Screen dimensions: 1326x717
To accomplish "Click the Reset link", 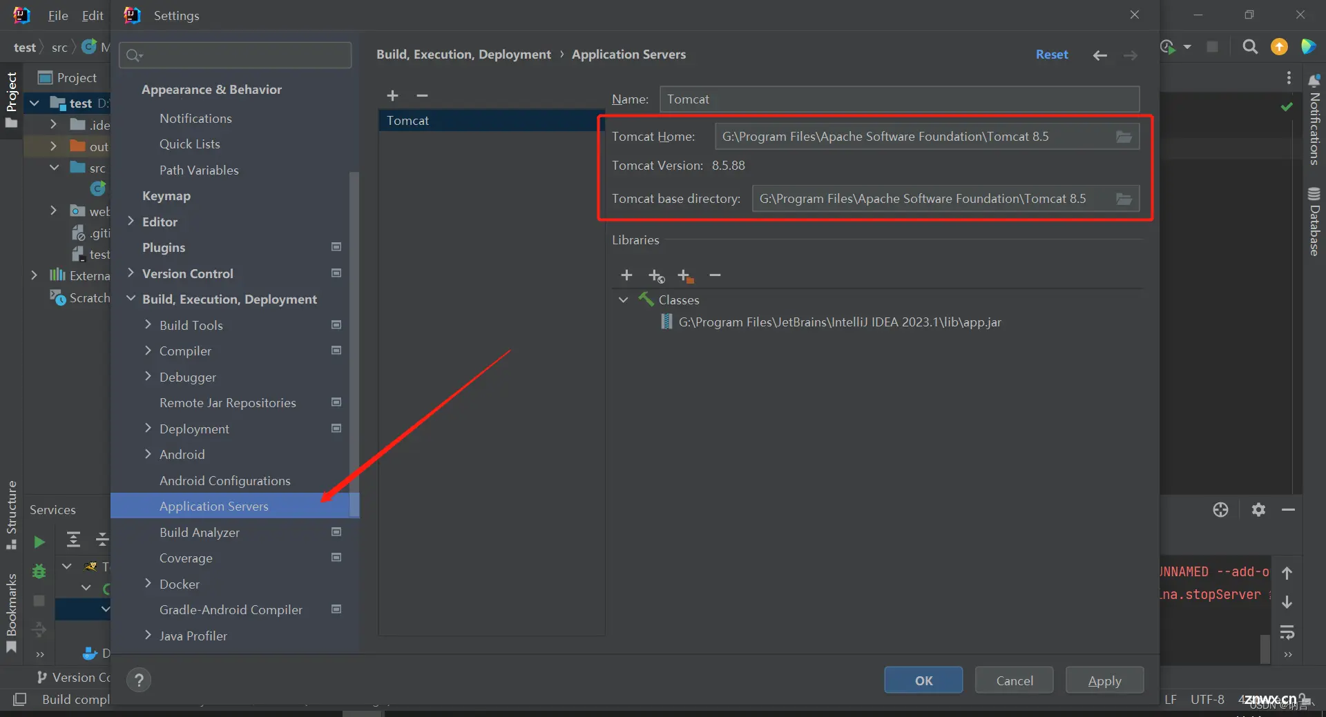I will (x=1052, y=55).
